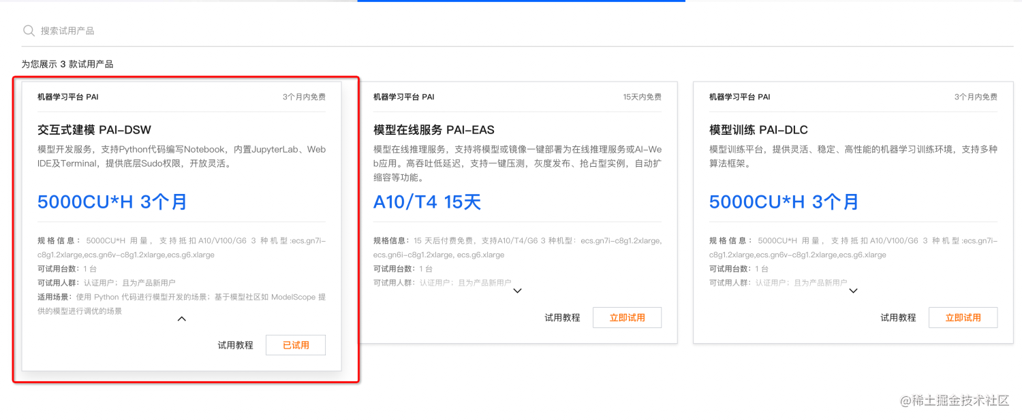Viewport: 1022px width, 420px height.
Task: Open 试用教程 link for PAI-DSW
Action: point(236,345)
